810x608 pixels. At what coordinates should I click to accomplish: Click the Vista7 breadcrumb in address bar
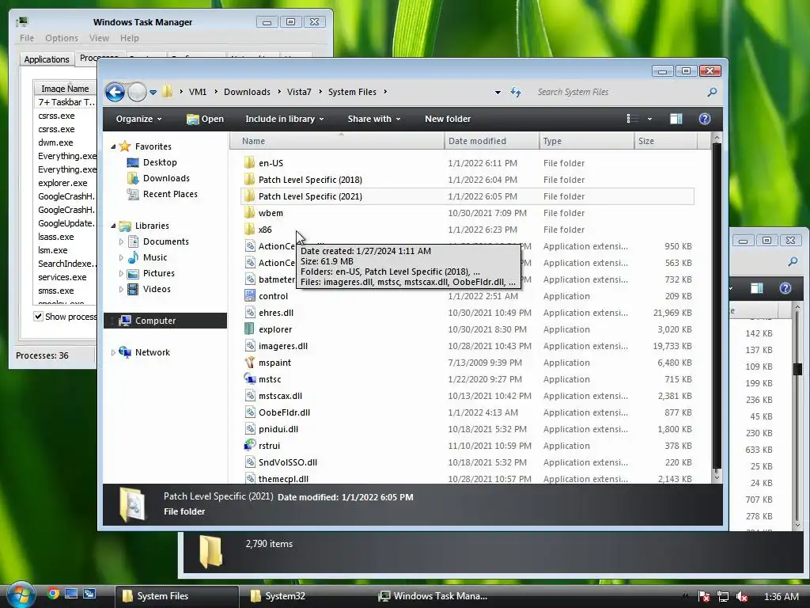(x=299, y=92)
